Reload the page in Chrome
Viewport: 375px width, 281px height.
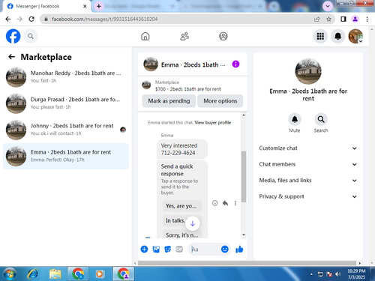click(x=31, y=19)
